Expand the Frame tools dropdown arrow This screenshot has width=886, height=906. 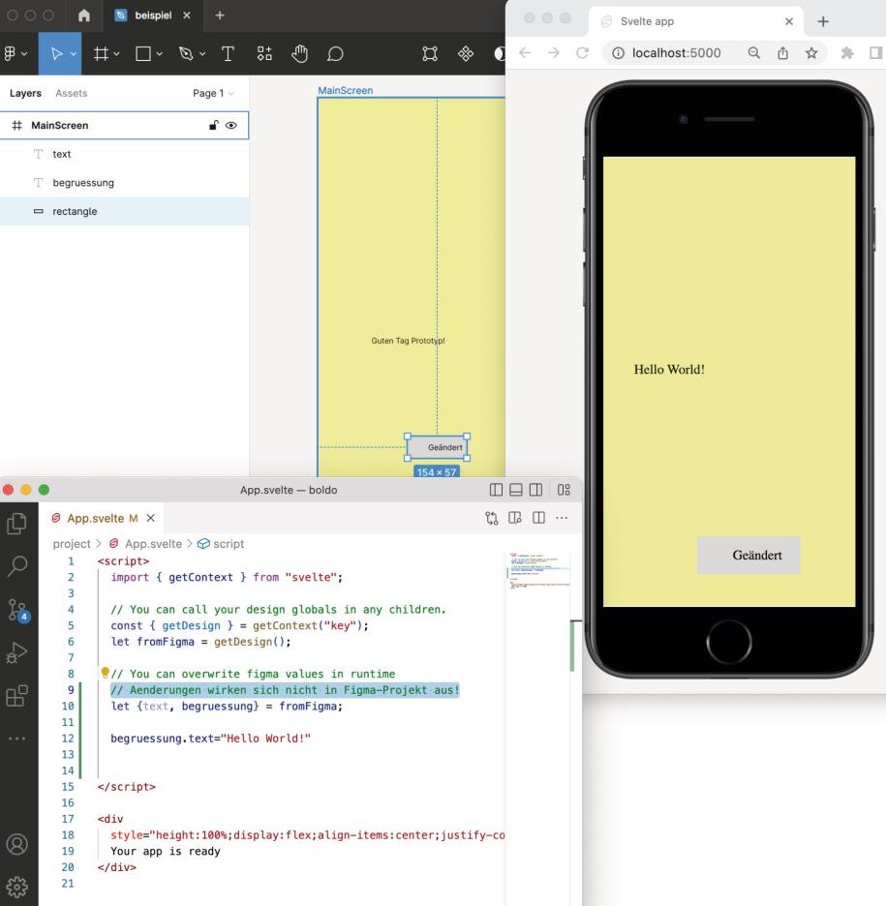tap(117, 54)
